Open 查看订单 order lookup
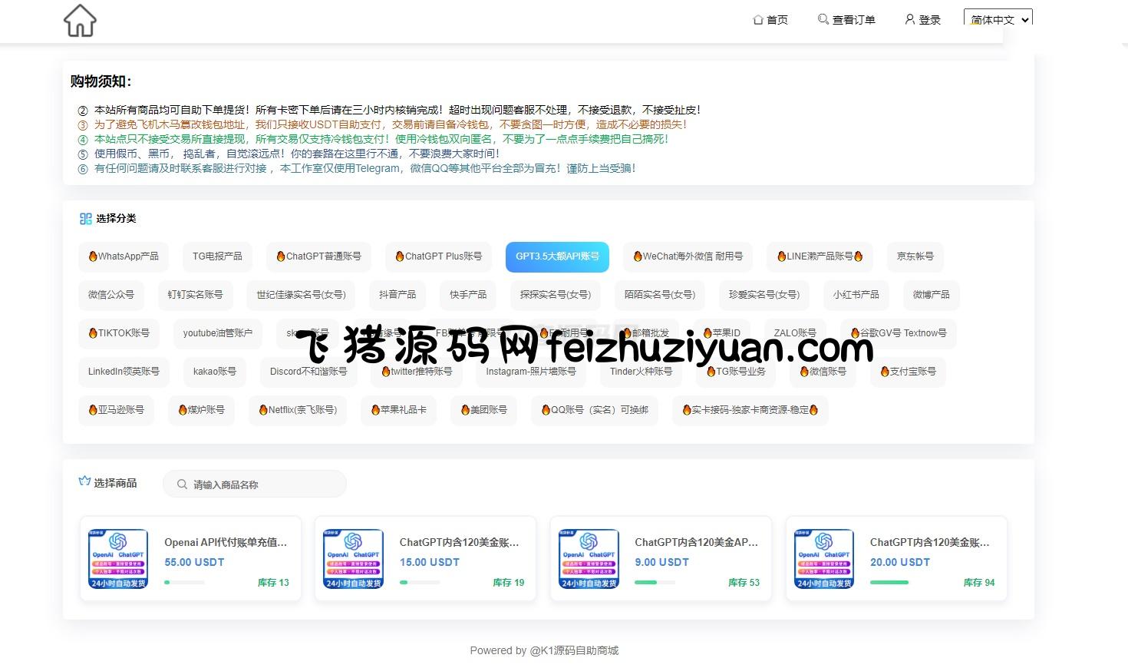The image size is (1128, 668). coord(846,20)
